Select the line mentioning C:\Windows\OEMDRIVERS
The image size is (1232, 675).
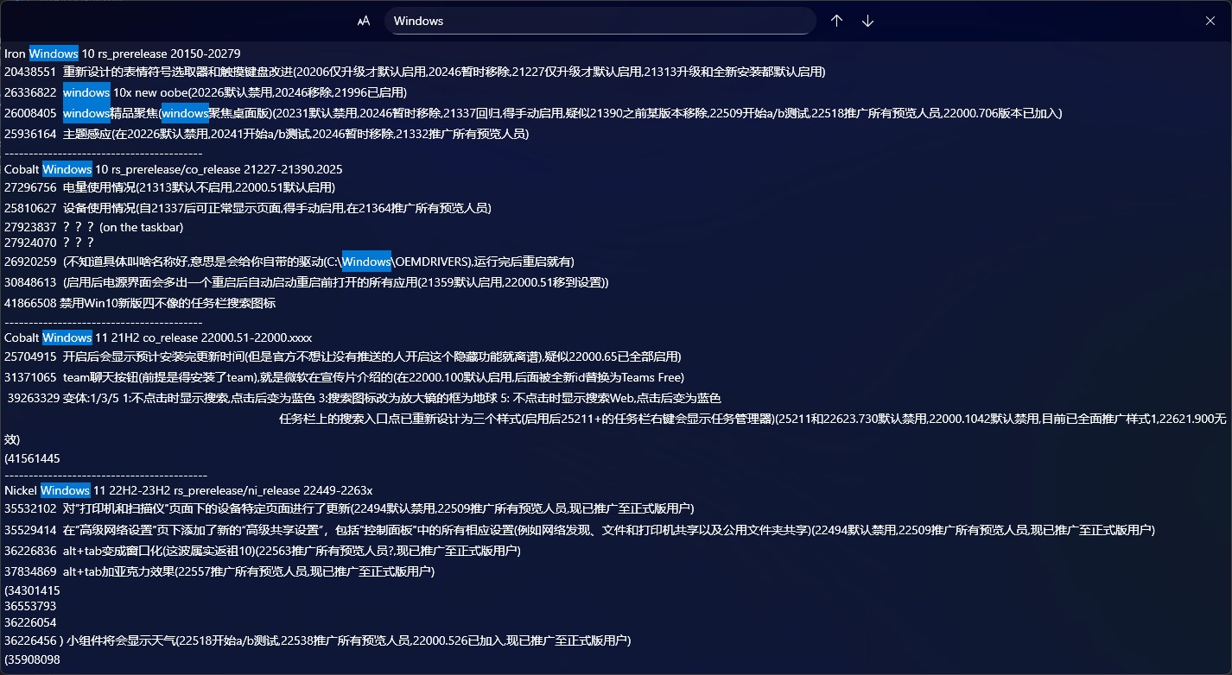tap(289, 262)
